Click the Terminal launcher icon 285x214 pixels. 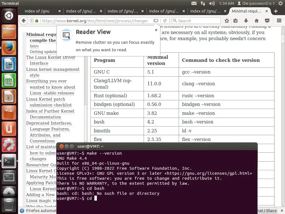coord(9,161)
